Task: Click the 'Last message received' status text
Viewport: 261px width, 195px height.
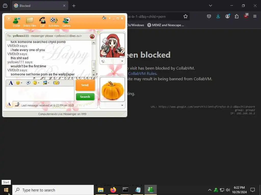Action: tap(47, 105)
